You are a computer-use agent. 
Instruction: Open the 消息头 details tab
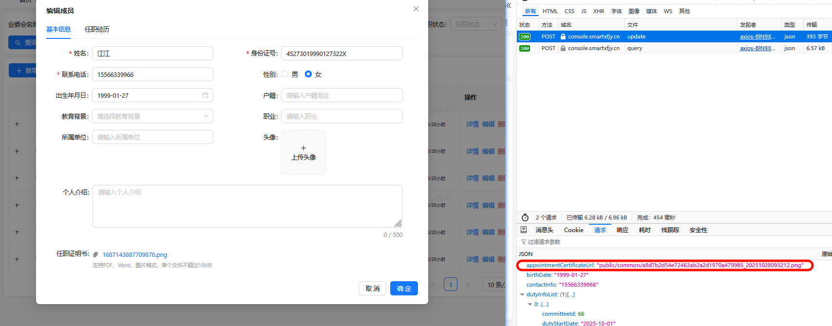pos(545,230)
